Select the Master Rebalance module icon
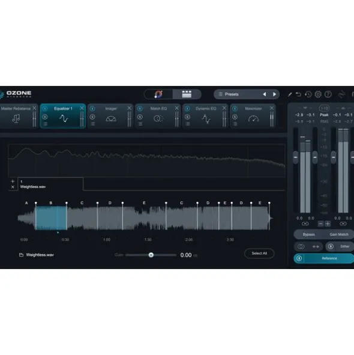Screen dimensions: 354x355 coord(16,118)
